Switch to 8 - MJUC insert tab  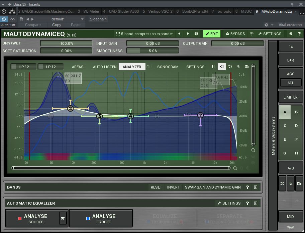pos(243,11)
